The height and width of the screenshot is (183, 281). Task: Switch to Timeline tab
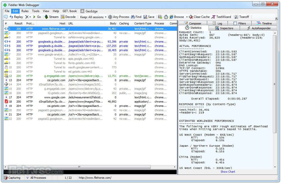pyautogui.click(x=264, y=23)
